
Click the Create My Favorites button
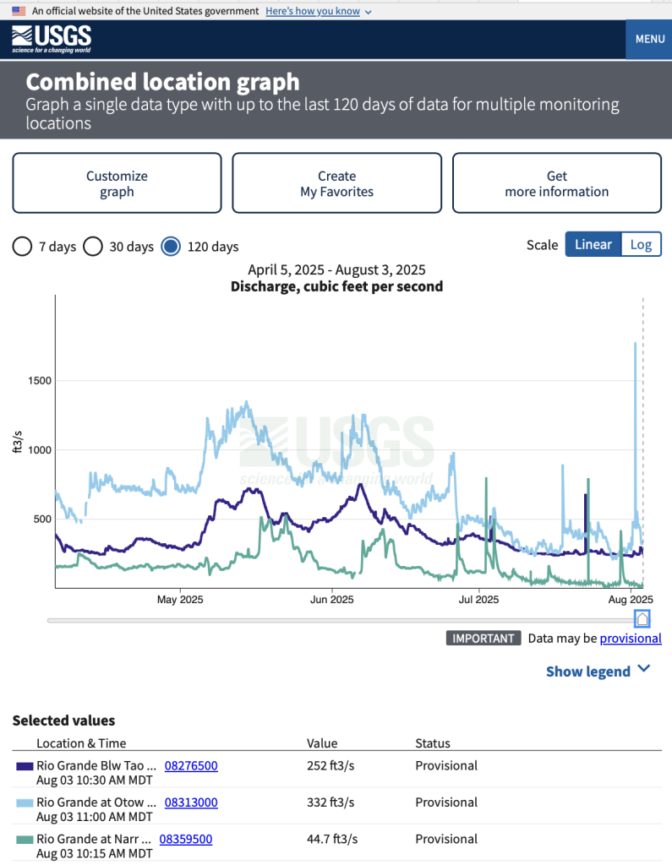pos(336,183)
